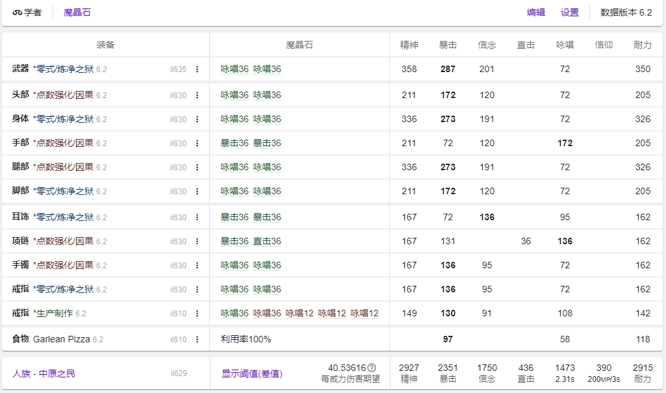
Task: Click the scholar job icon next to 学者
Action: (17, 12)
